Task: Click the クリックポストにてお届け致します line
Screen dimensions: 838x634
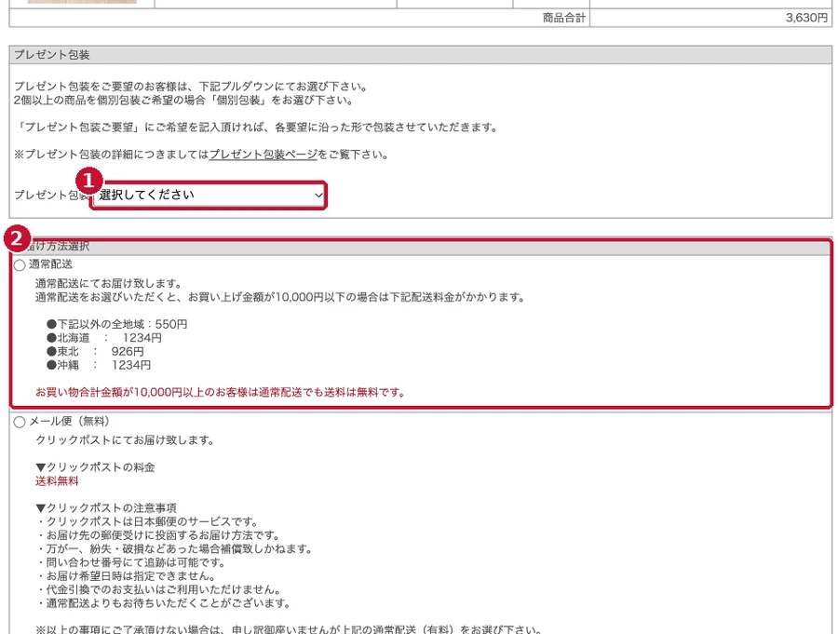Action: 125,440
